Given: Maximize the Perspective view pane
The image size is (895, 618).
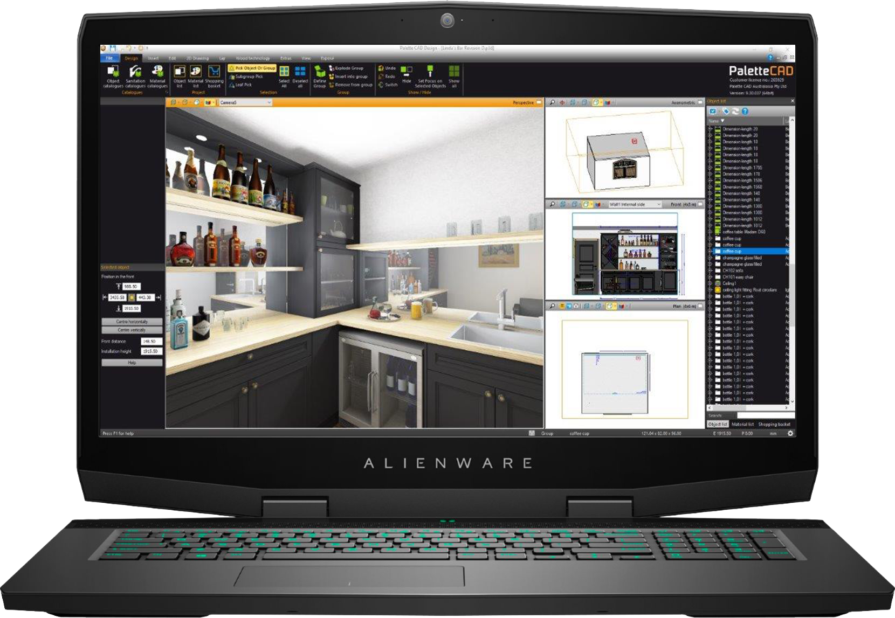Looking at the screenshot, I should coord(539,102).
